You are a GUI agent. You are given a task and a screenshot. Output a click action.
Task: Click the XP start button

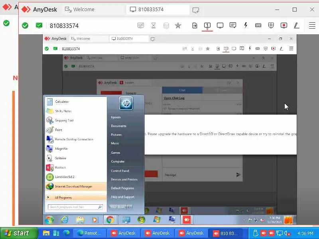coord(19,233)
